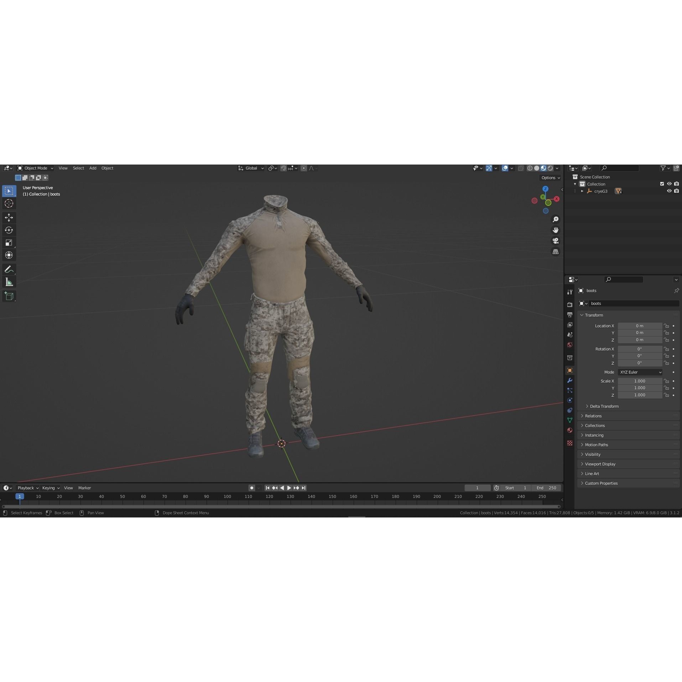Expand the Relations panel
Image resolution: width=682 pixels, height=682 pixels.
pyautogui.click(x=593, y=416)
